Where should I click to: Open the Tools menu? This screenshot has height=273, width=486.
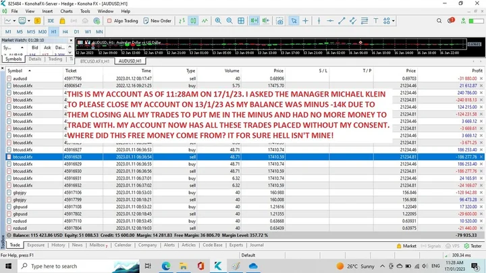pyautogui.click(x=85, y=11)
